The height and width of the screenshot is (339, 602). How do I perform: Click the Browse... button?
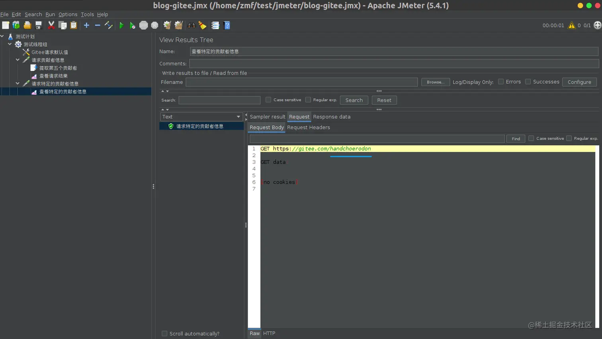pos(436,82)
